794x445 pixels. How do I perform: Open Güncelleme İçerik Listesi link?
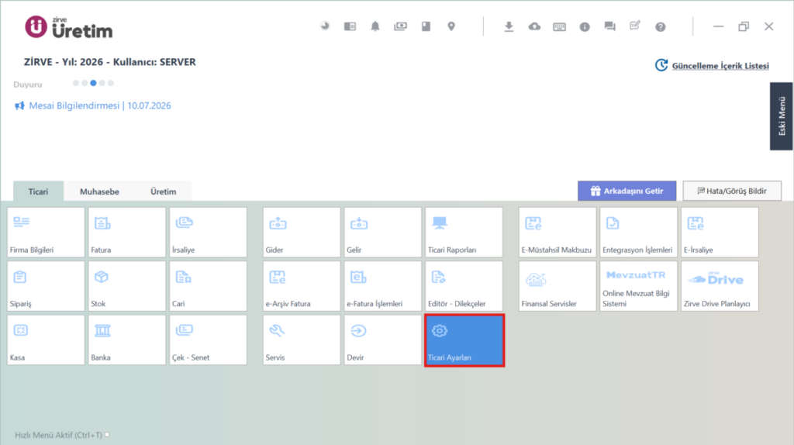(x=720, y=66)
